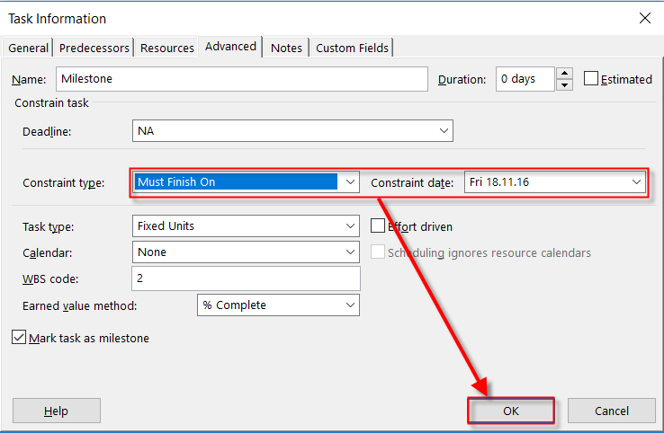The image size is (664, 433).
Task: Toggle the Estimated checkbox
Action: [591, 79]
